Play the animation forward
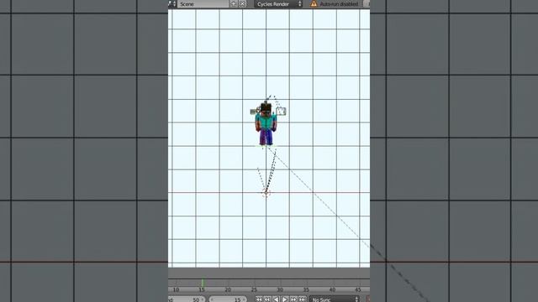538x302 pixels. tap(285, 299)
